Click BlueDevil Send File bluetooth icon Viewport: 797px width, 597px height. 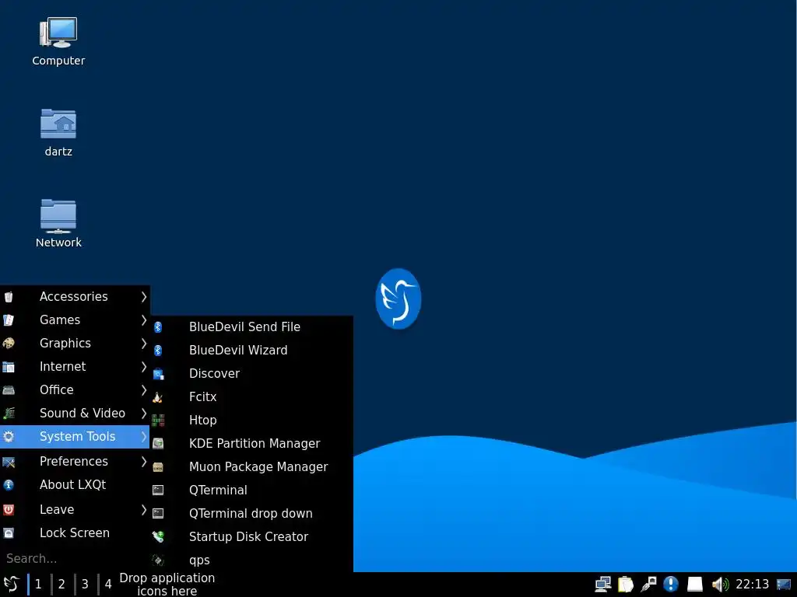point(158,327)
